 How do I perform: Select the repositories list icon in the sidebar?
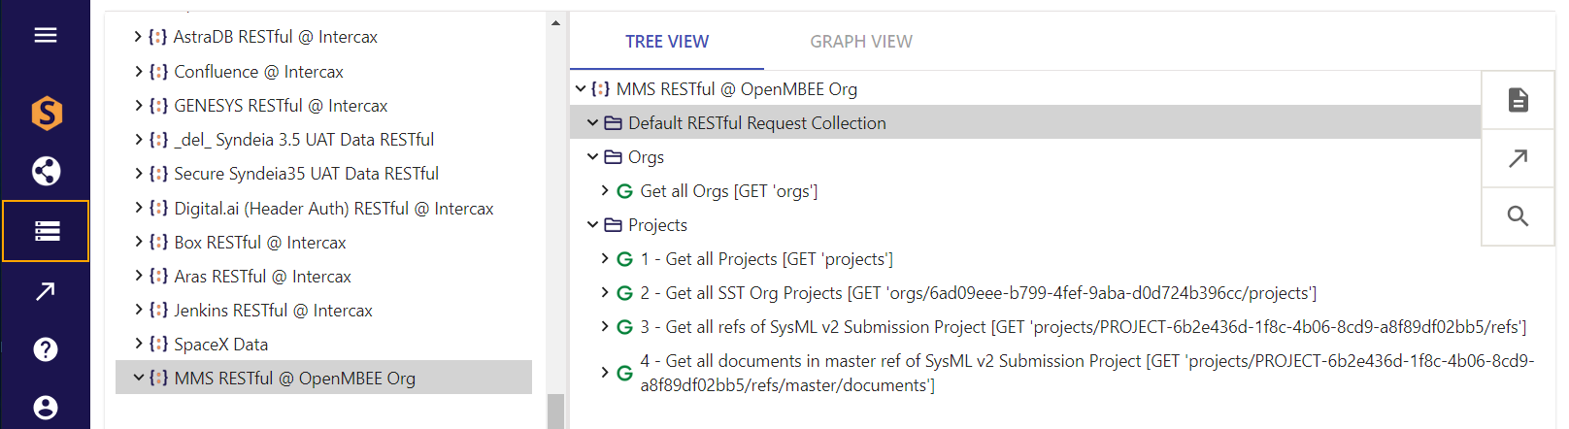pos(46,231)
